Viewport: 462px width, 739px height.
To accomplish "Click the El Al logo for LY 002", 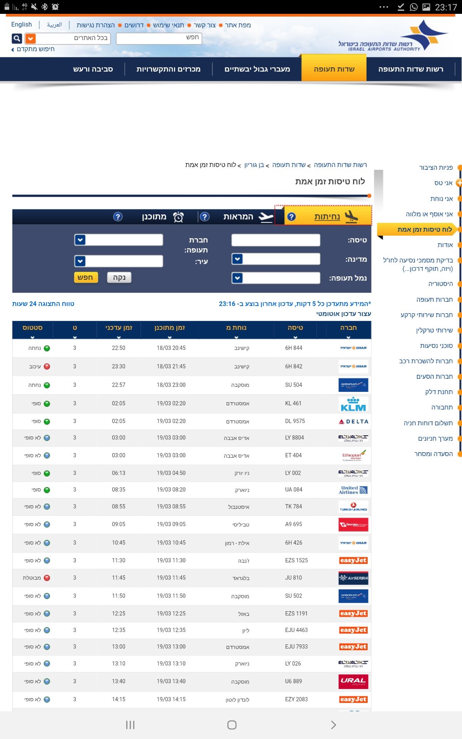I will click(353, 473).
